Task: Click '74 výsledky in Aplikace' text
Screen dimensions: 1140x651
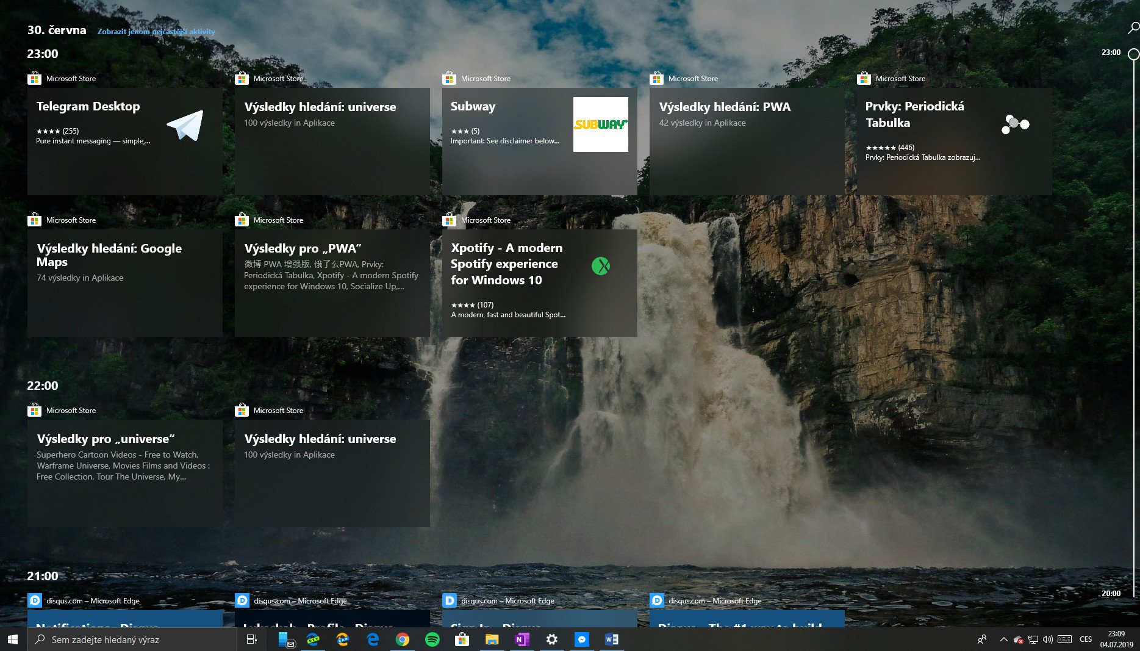Action: [x=80, y=278]
